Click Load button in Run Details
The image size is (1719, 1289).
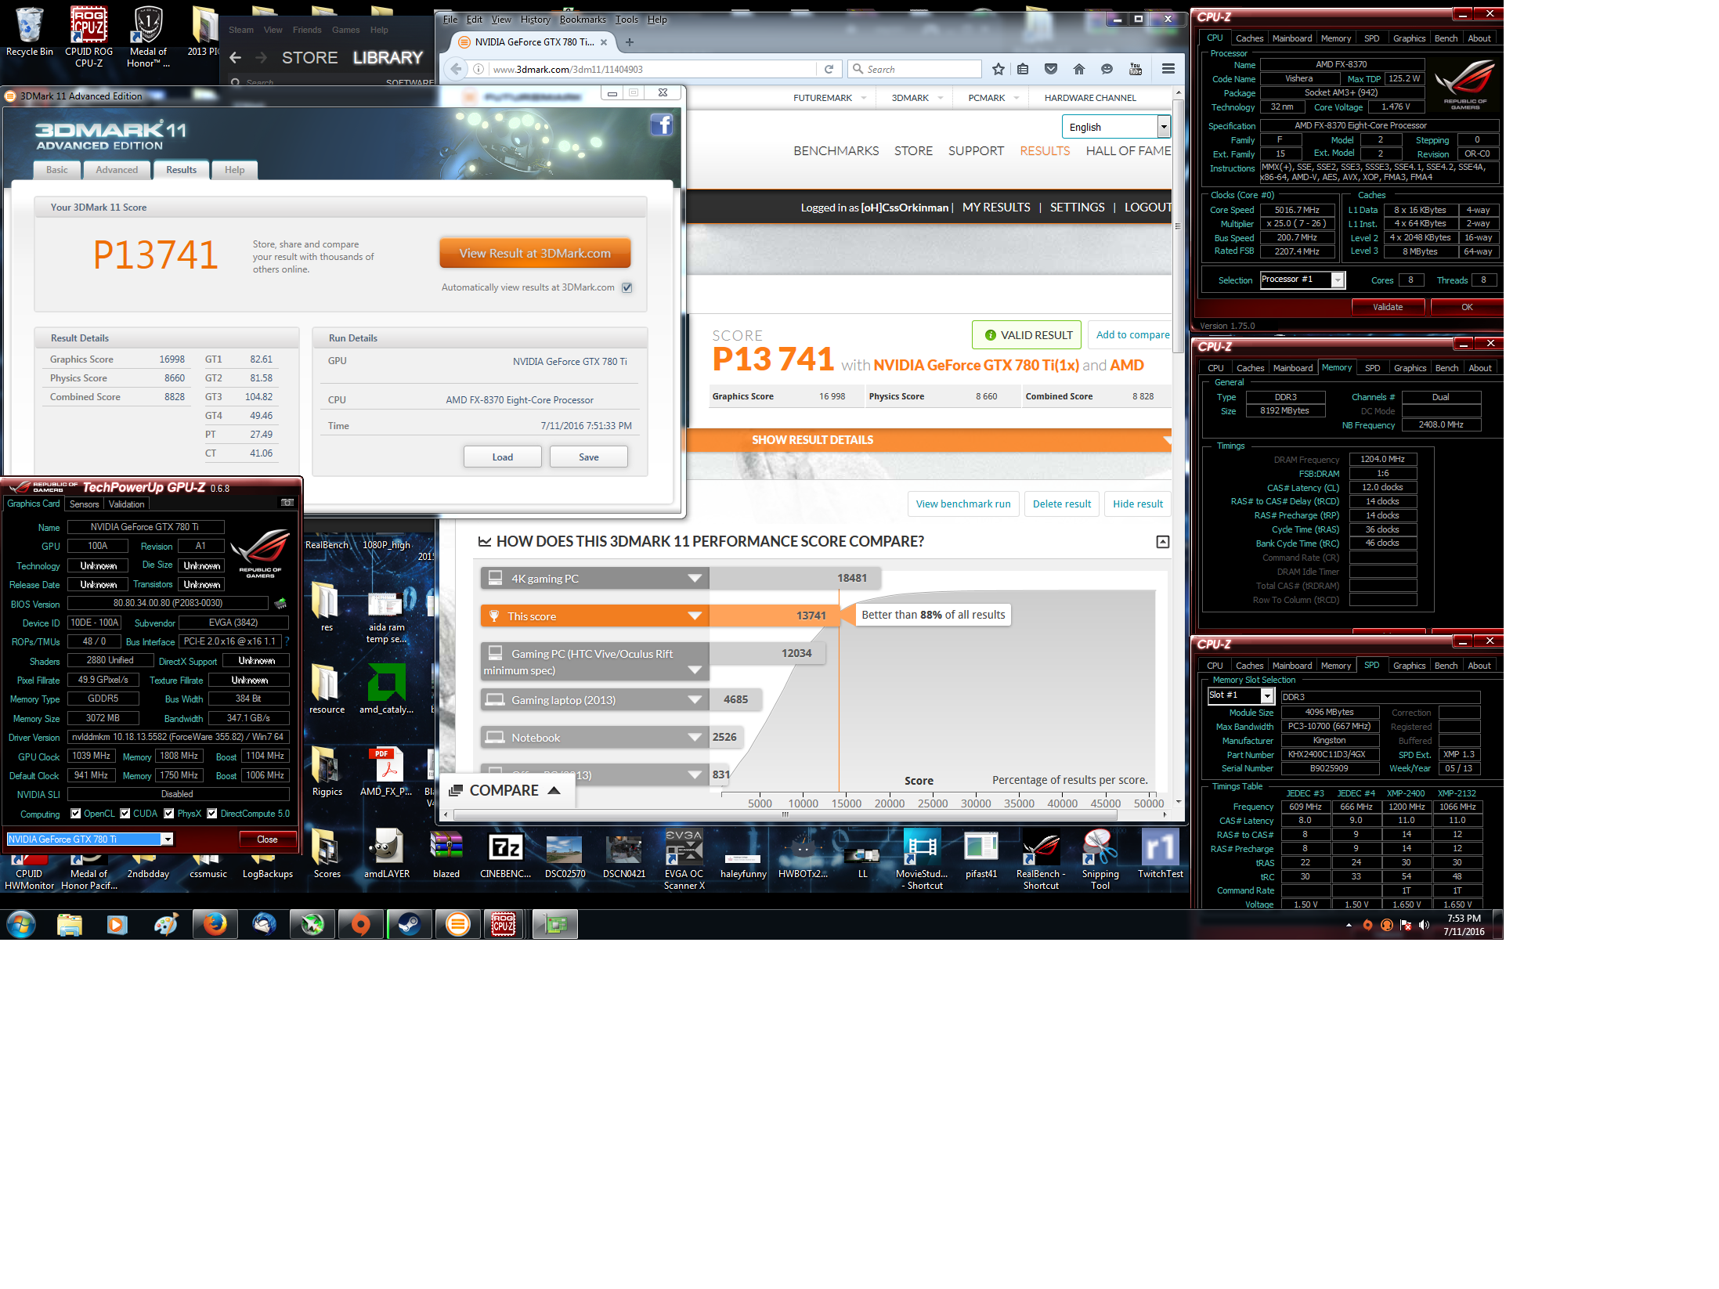503,457
